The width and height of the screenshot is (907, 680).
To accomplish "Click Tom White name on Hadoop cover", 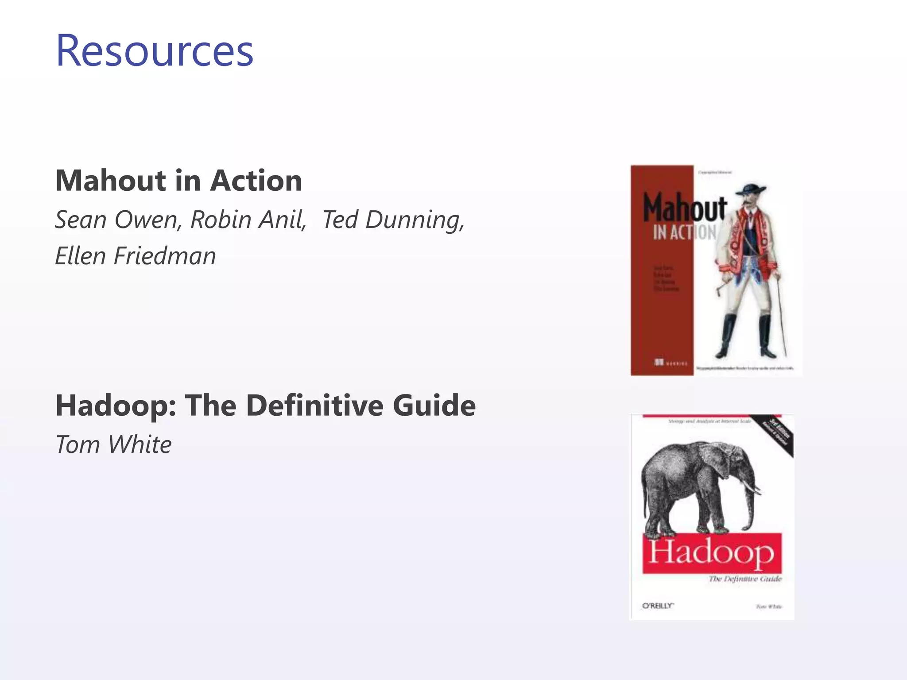I will tap(769, 607).
